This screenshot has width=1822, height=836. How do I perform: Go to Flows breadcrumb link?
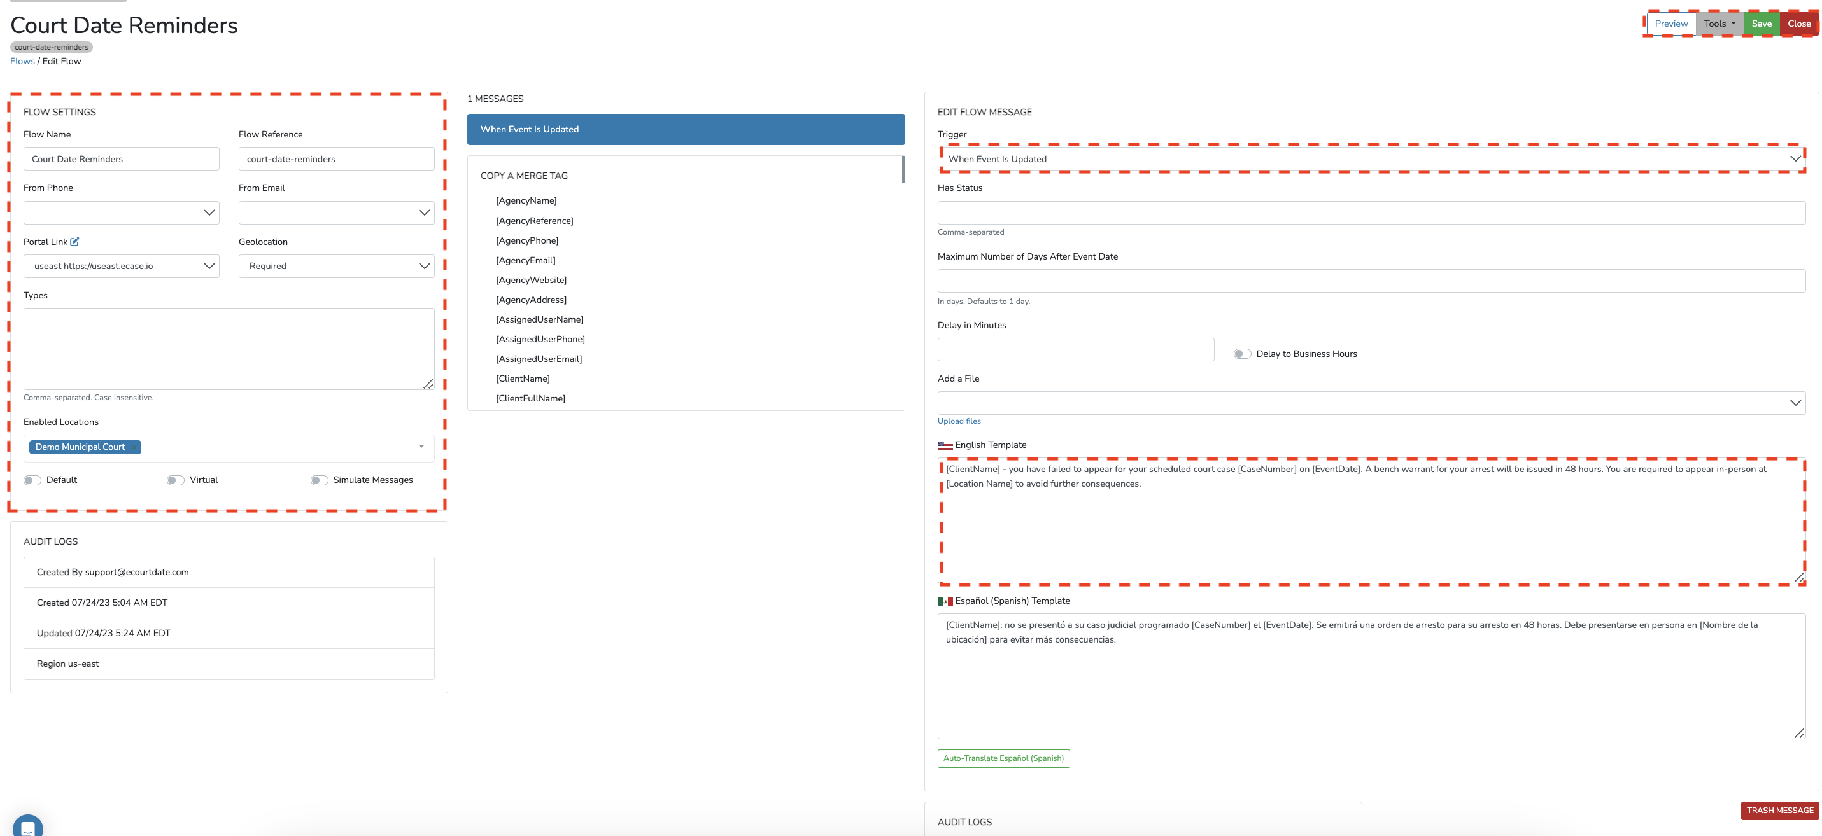[22, 62]
